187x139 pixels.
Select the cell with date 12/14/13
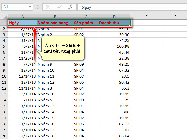pyautogui.click(x=22, y=76)
